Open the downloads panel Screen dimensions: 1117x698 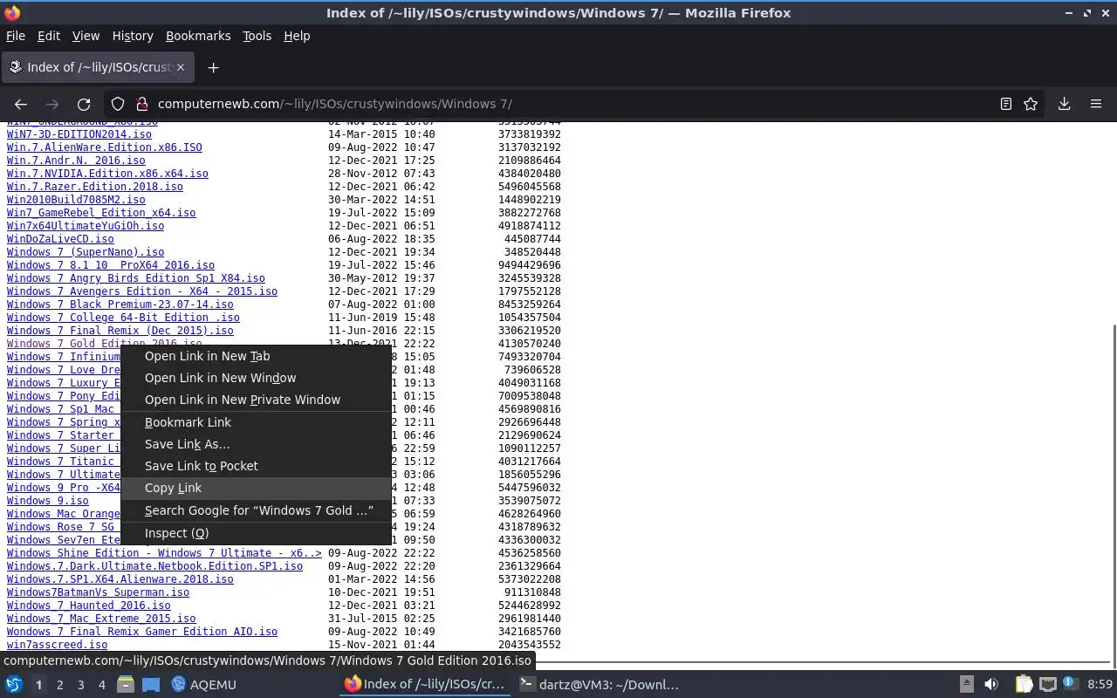[x=1064, y=104]
